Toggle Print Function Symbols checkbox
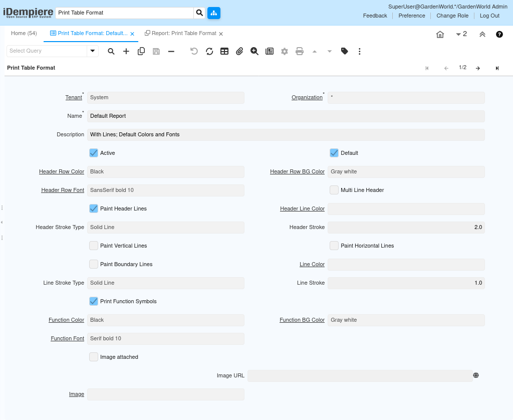 pyautogui.click(x=94, y=302)
